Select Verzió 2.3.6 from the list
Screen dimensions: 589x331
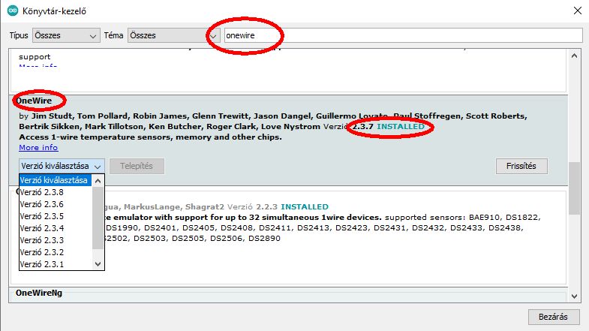tap(57, 204)
